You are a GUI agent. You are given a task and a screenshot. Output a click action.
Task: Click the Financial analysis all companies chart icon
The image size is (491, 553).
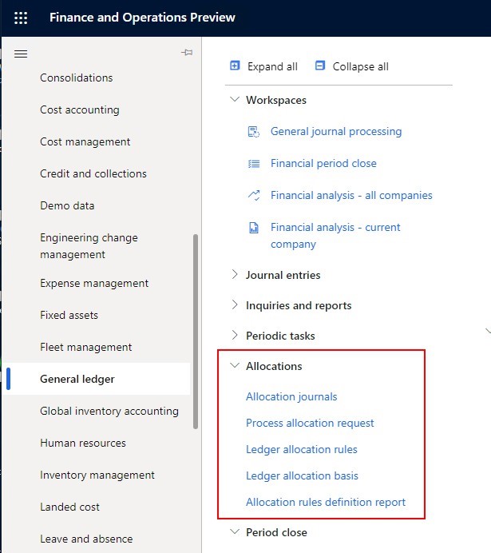[254, 196]
